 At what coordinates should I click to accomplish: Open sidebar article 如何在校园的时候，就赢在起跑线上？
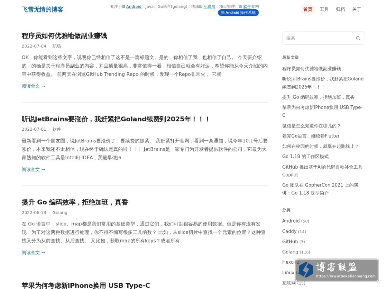(x=320, y=146)
